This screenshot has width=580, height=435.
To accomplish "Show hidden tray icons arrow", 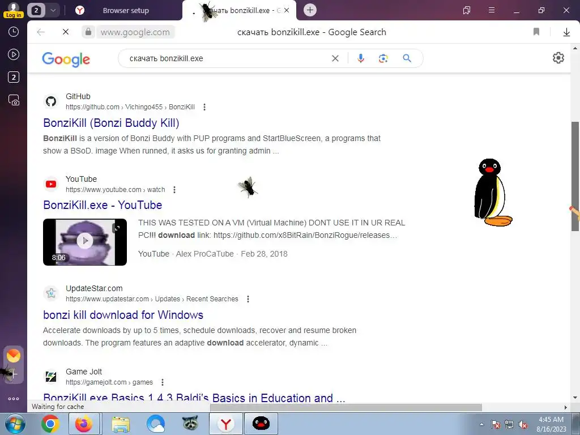I will coord(481,424).
